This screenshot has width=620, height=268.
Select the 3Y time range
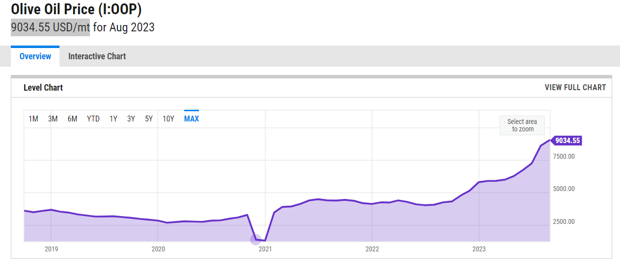(x=131, y=119)
